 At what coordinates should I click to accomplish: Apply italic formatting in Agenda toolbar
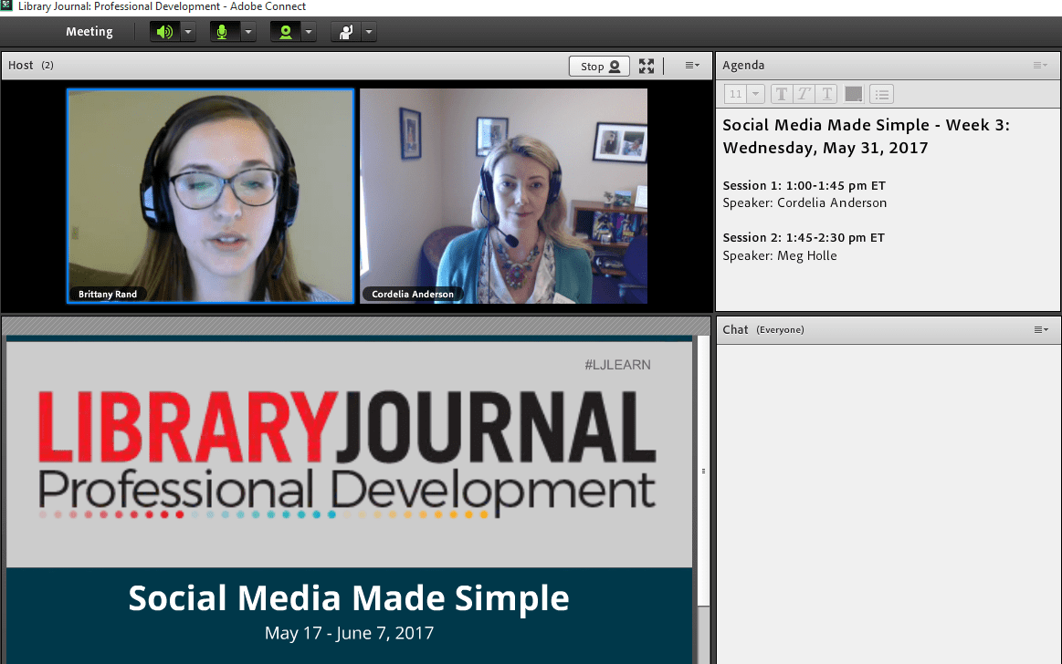[804, 94]
